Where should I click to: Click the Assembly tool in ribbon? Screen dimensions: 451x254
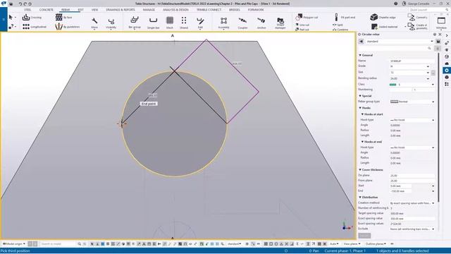(223, 23)
